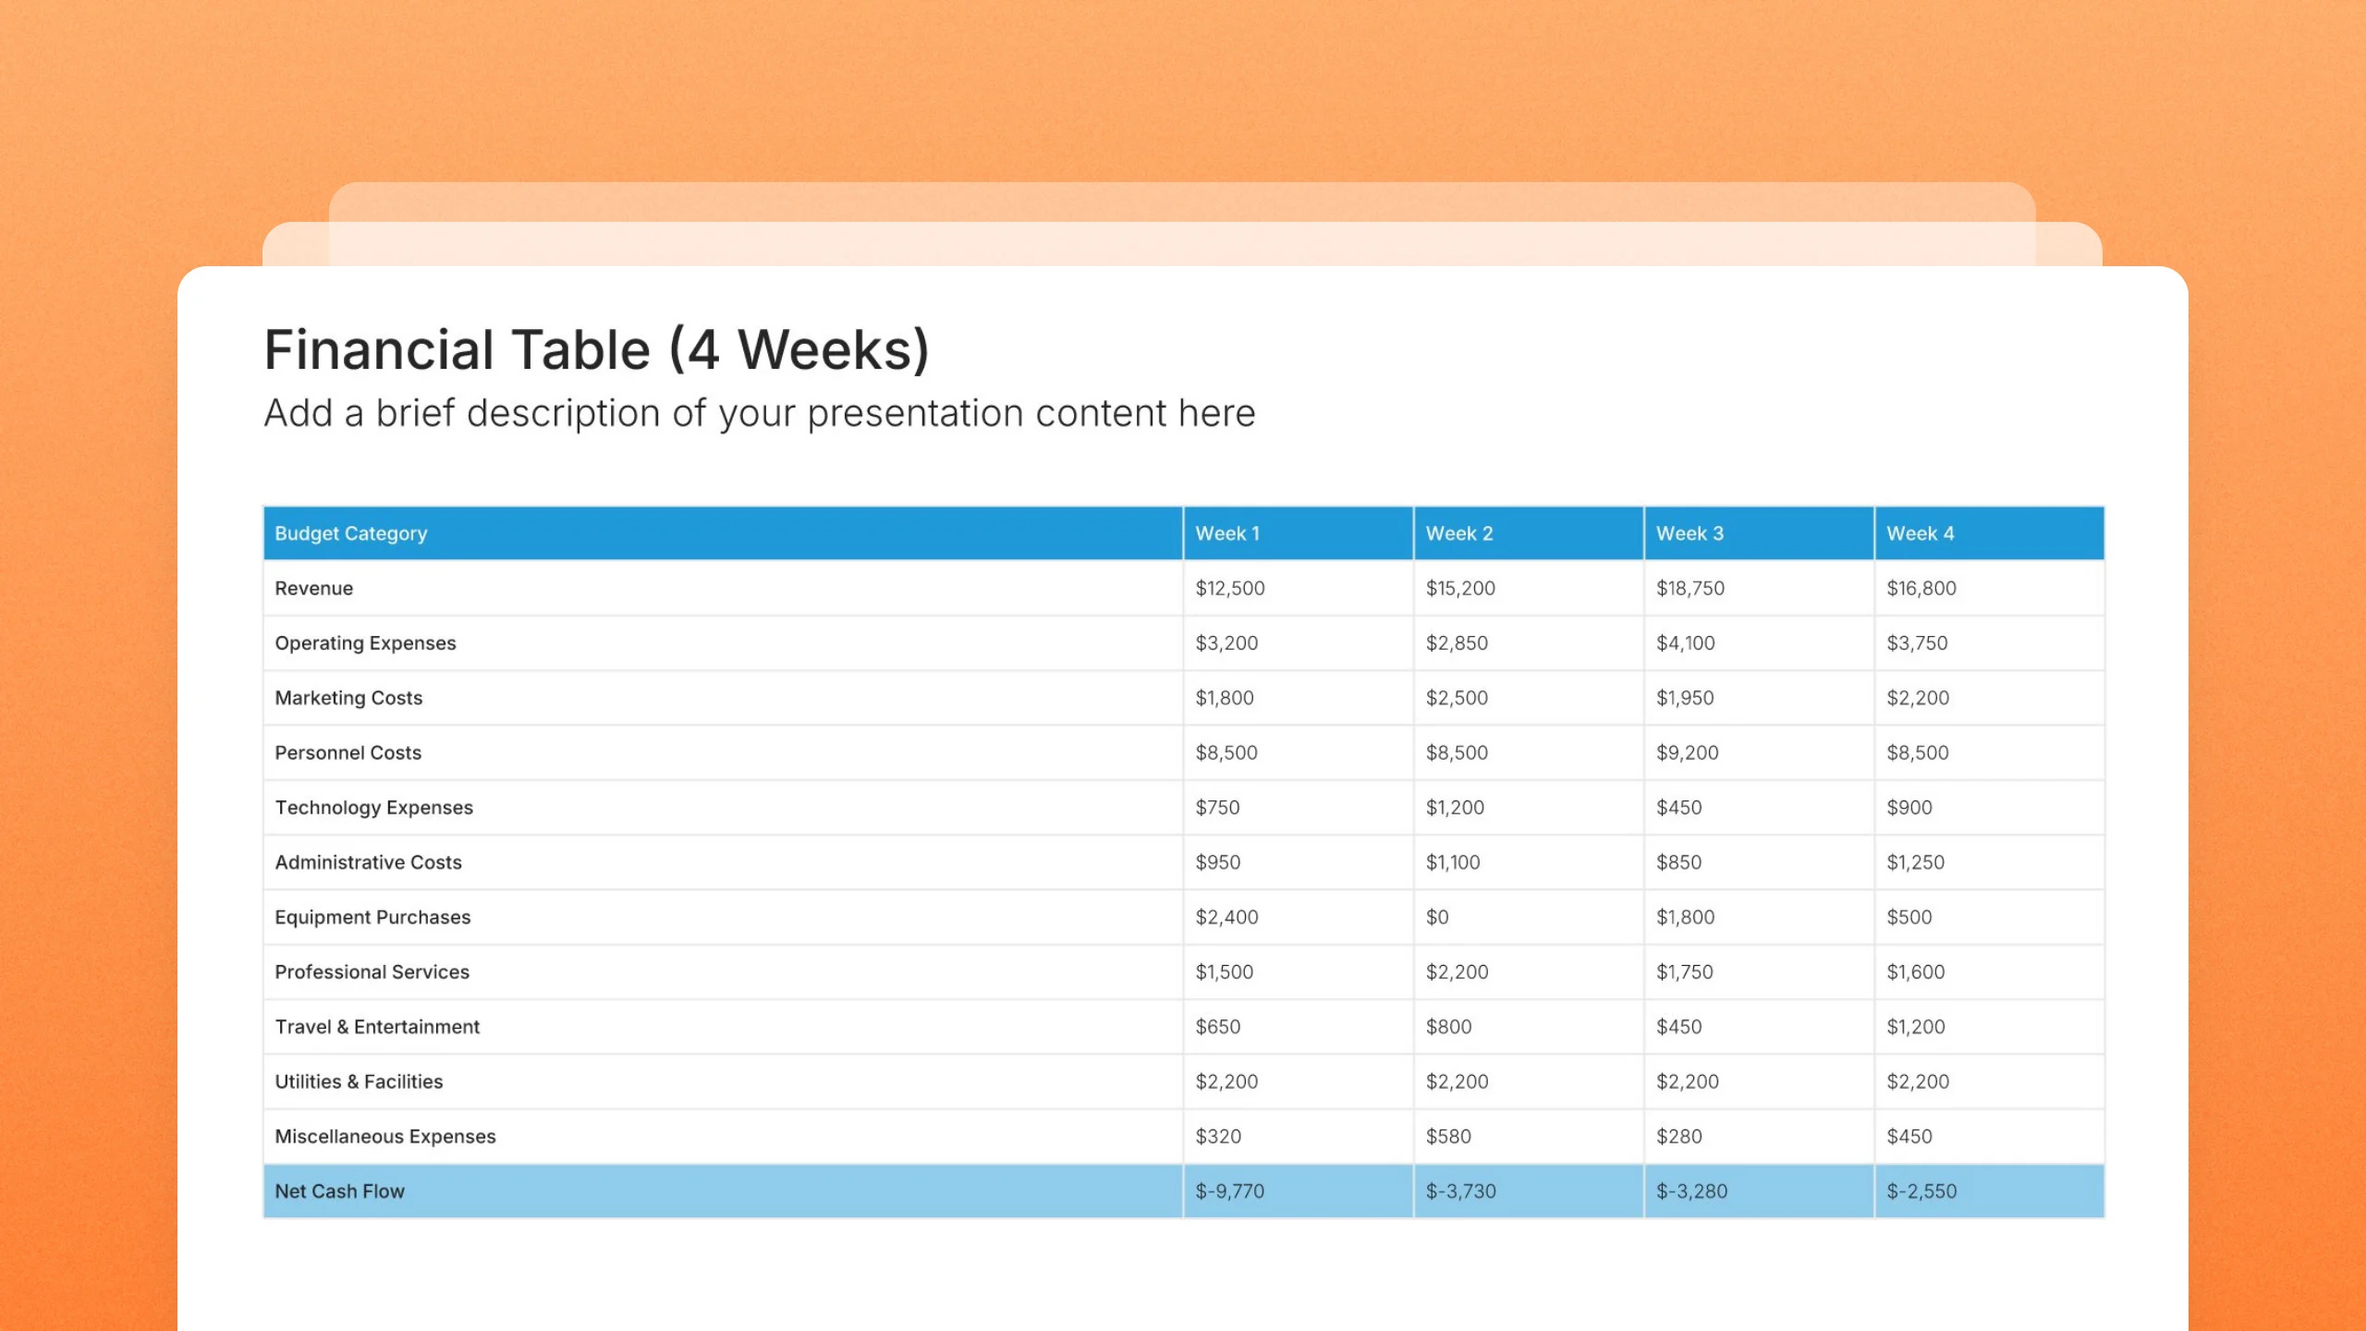Select the 'Marketing Costs' row label
This screenshot has height=1331, width=2366.
[x=348, y=698]
